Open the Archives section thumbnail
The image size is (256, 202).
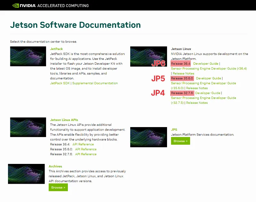pos(27,174)
